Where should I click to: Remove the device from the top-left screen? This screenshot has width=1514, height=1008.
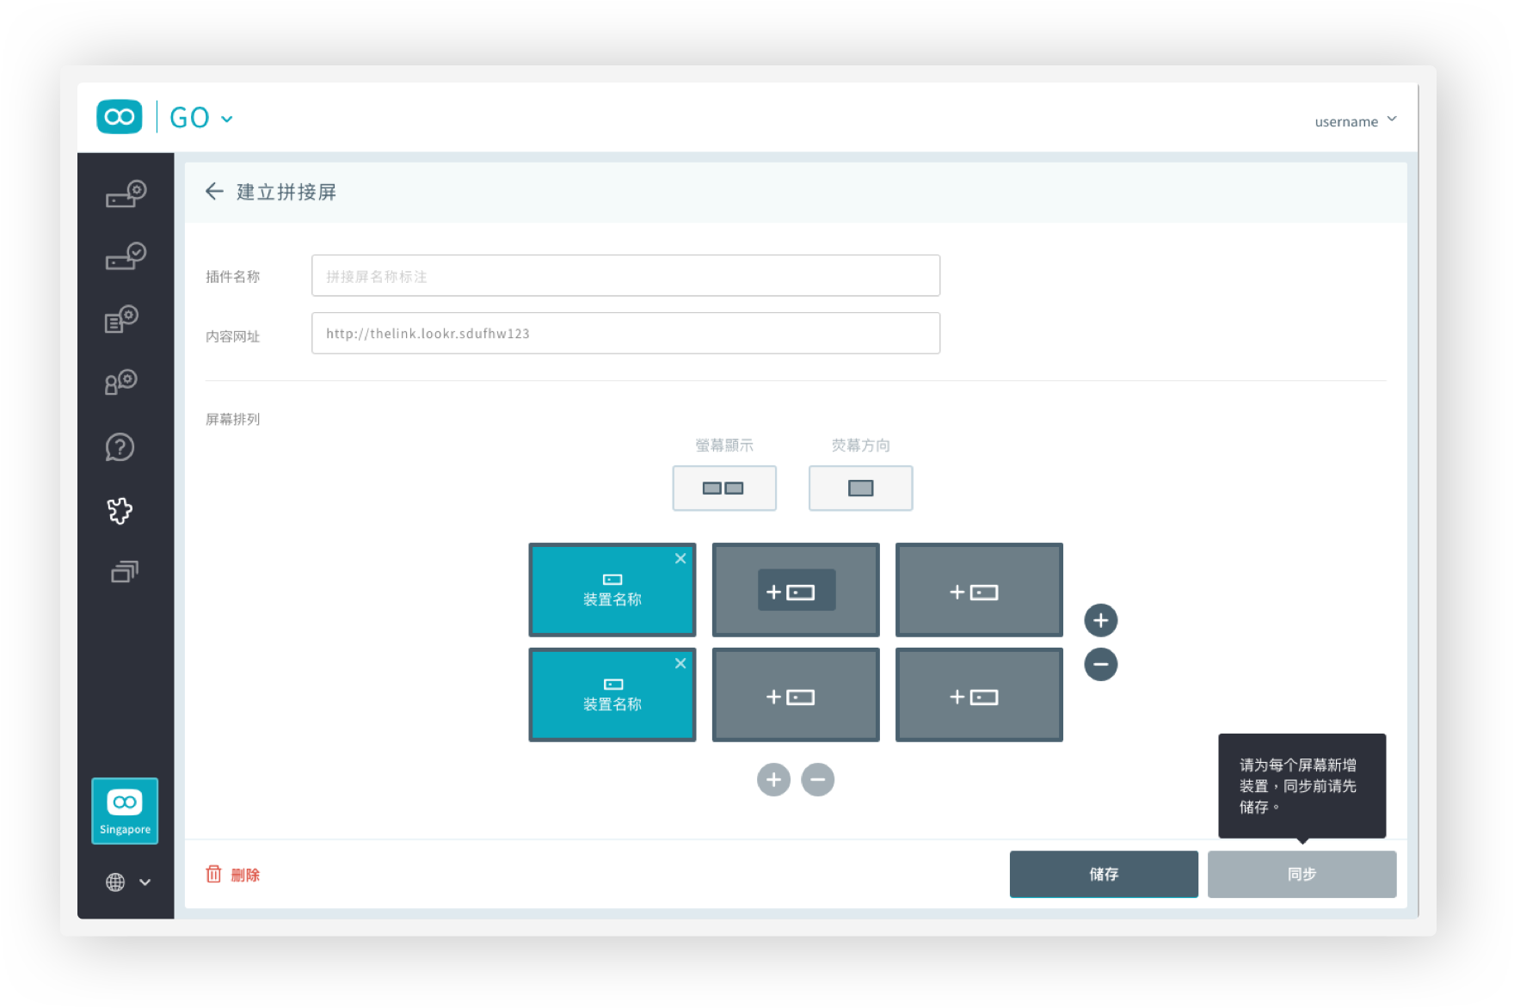[x=680, y=558]
